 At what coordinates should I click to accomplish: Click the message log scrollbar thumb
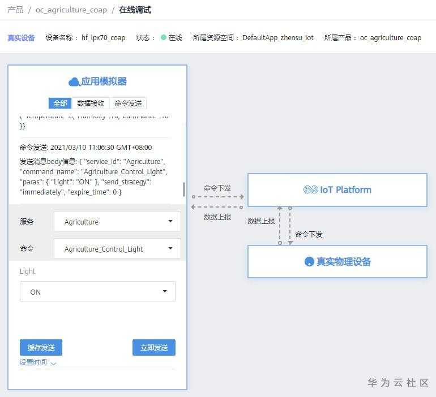(184, 189)
